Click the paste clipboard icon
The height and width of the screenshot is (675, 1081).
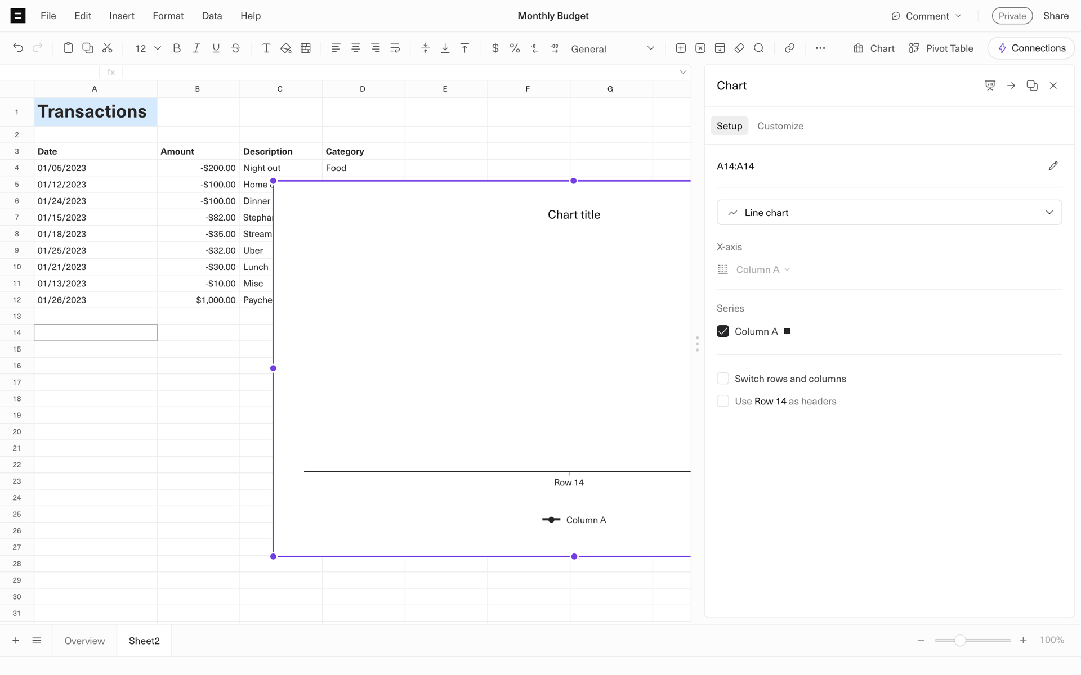click(68, 48)
